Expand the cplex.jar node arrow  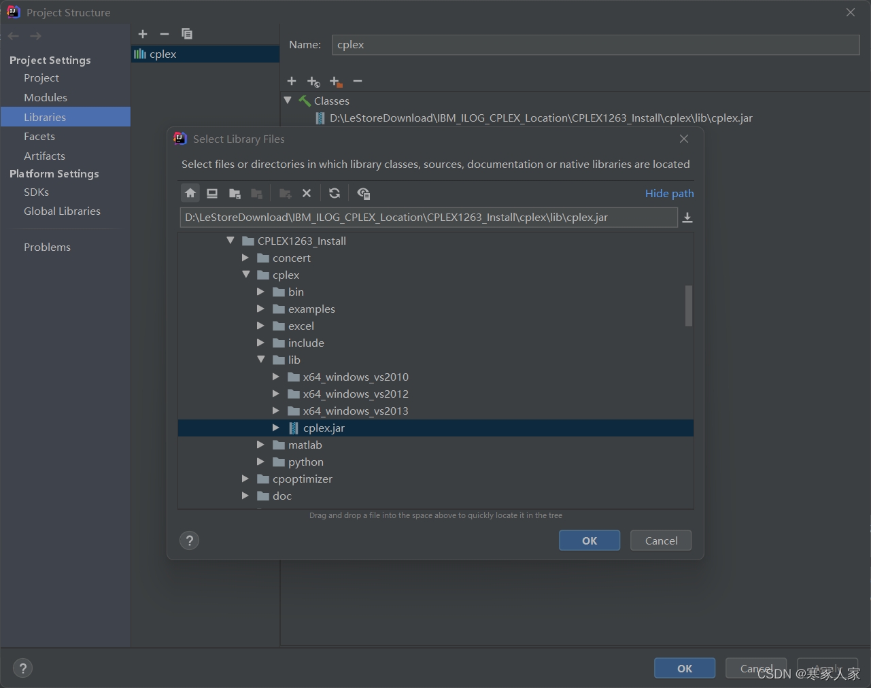[x=275, y=428]
